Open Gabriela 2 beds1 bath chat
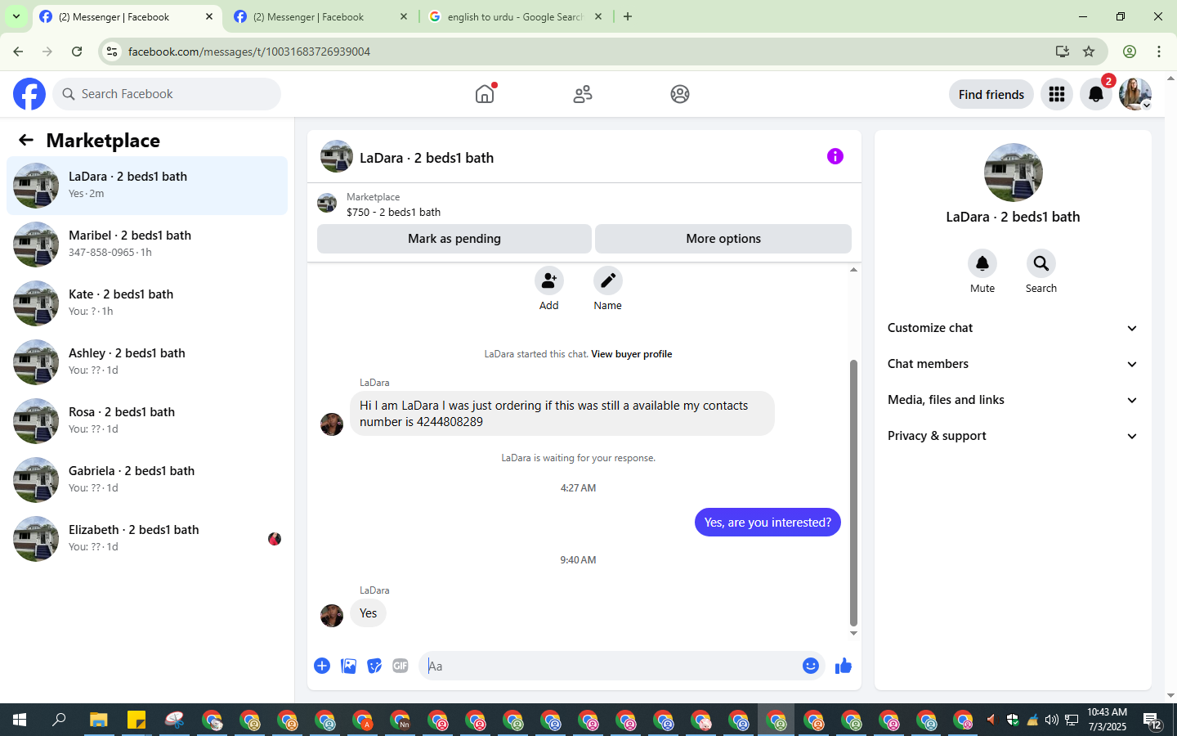The height and width of the screenshot is (736, 1177). pyautogui.click(x=147, y=480)
